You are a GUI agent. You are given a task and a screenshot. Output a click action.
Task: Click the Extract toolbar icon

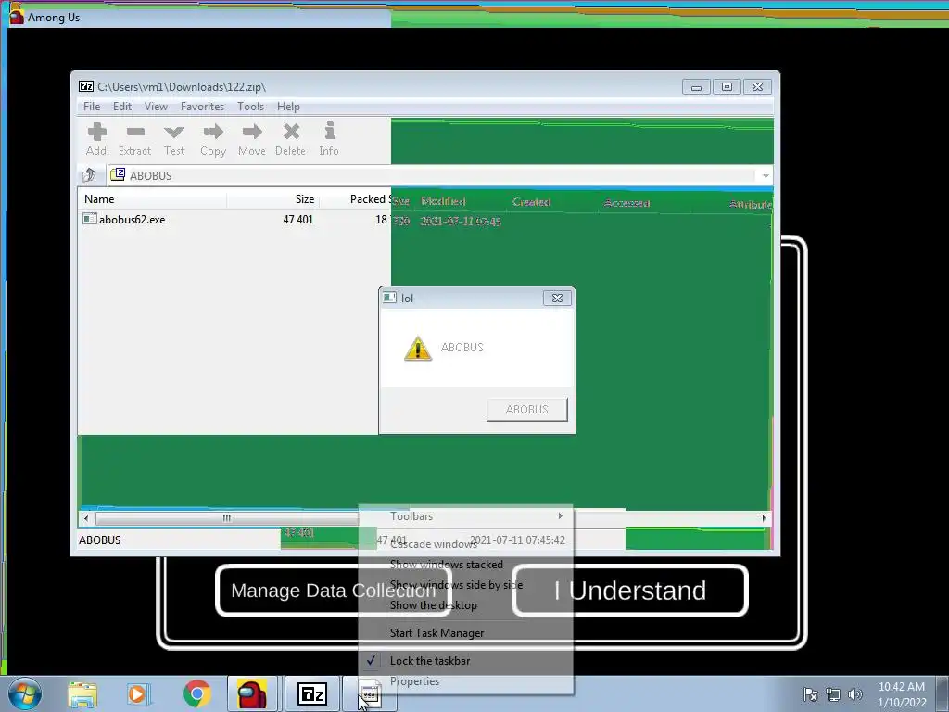click(x=135, y=139)
